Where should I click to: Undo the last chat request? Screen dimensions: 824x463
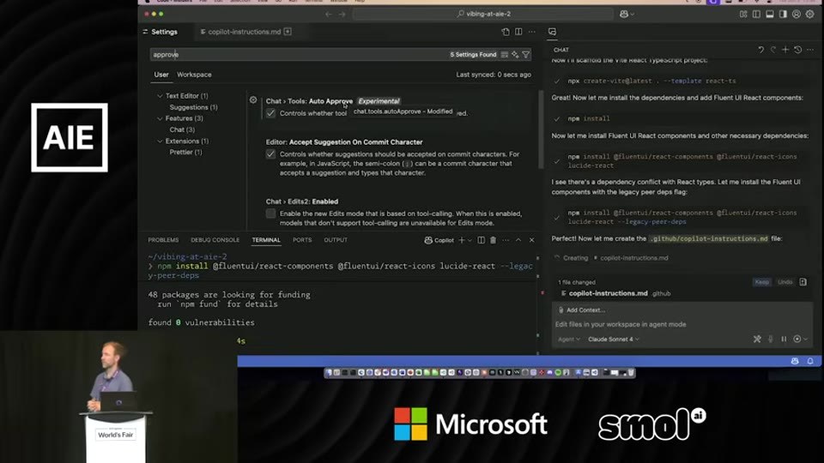pos(760,50)
